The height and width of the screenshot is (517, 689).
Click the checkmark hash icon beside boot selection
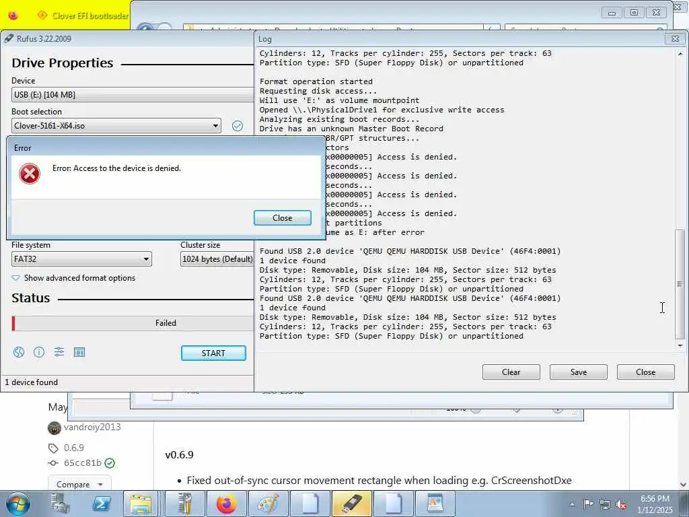(x=238, y=126)
